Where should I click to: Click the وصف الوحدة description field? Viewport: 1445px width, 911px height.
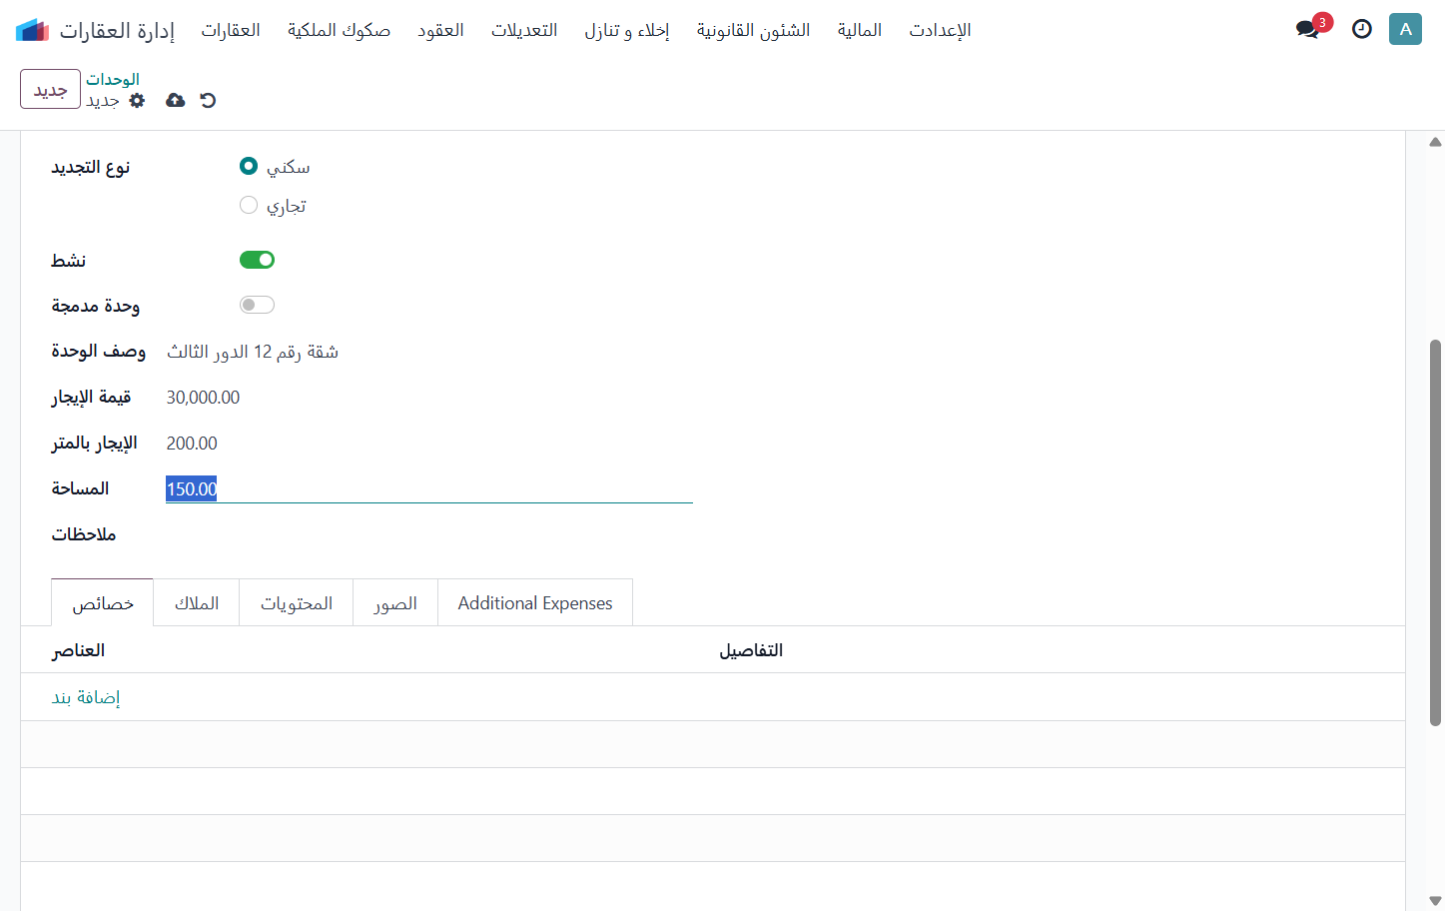click(429, 352)
